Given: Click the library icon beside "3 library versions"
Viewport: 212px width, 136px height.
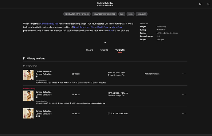Looking at the screenshot, I should tap(24, 58).
